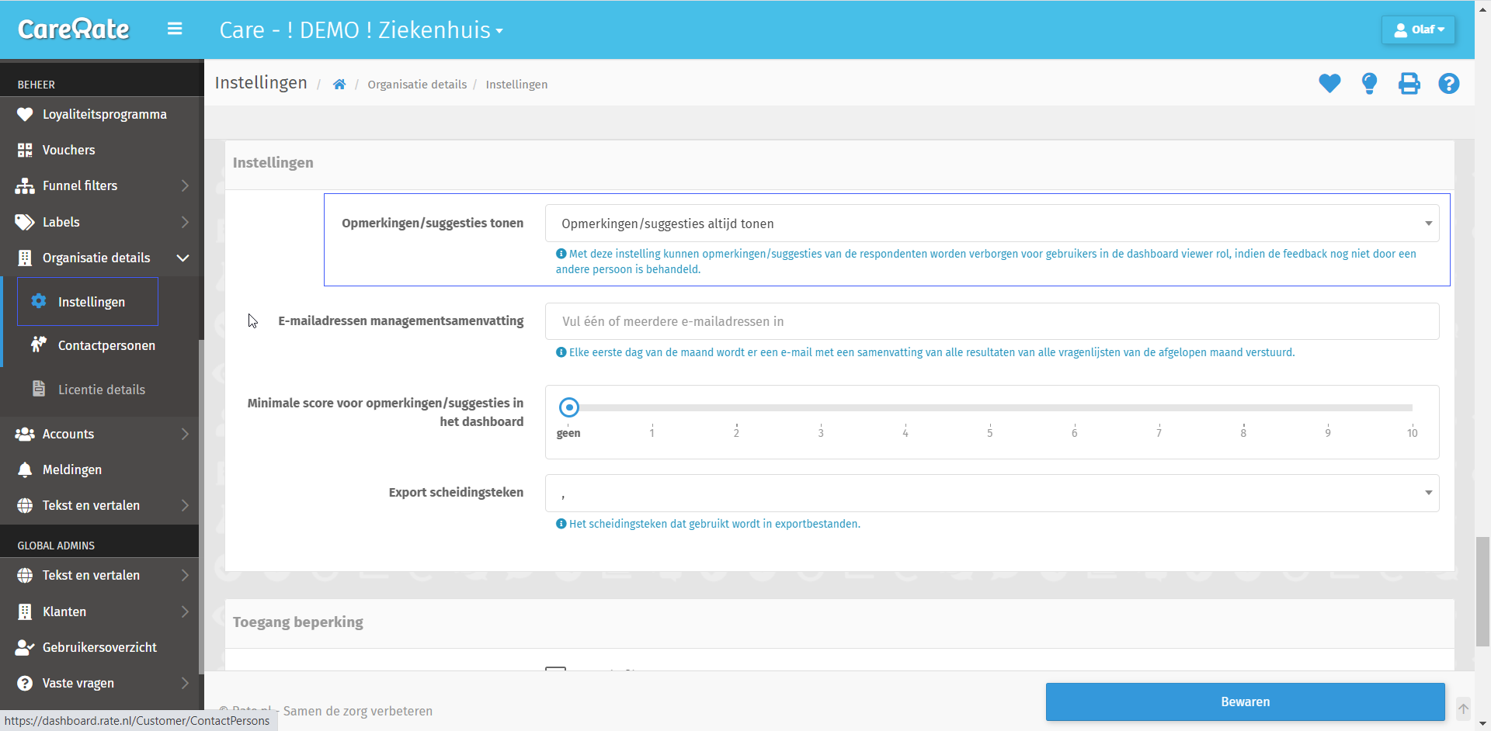The height and width of the screenshot is (731, 1491).
Task: Click the printer icon
Action: click(1409, 83)
